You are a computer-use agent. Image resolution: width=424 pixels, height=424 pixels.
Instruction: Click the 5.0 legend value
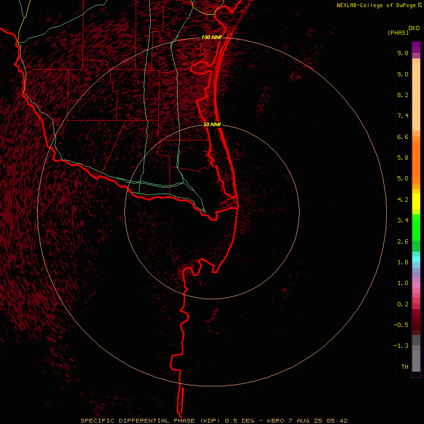(x=403, y=179)
